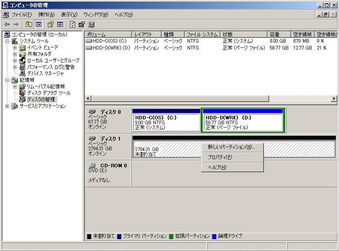Open the 表示(V) menu

[69, 15]
